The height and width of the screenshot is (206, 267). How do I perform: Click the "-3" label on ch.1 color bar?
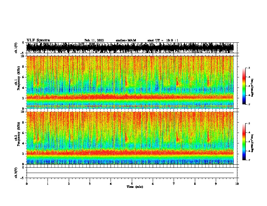pyautogui.click(x=249, y=68)
